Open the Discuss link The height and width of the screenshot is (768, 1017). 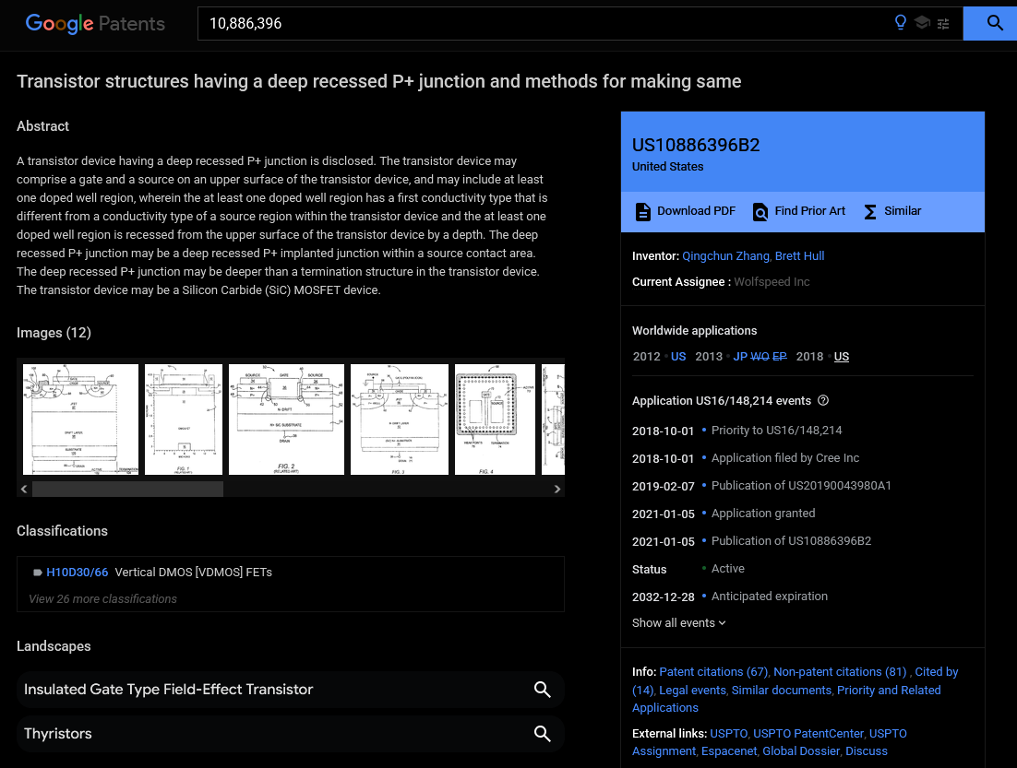(x=866, y=751)
